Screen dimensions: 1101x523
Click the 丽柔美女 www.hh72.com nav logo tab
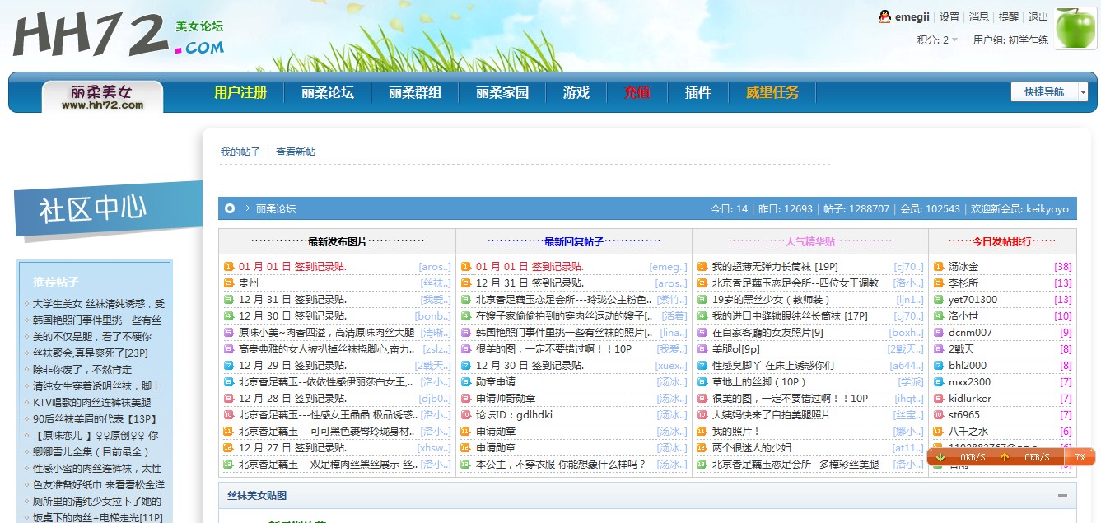[x=102, y=97]
